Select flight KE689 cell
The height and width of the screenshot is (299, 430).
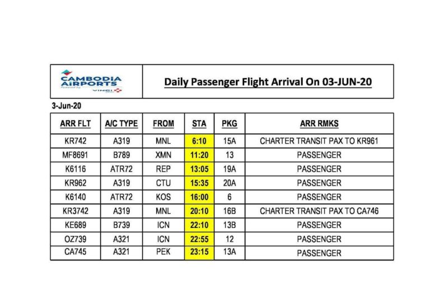coord(76,225)
